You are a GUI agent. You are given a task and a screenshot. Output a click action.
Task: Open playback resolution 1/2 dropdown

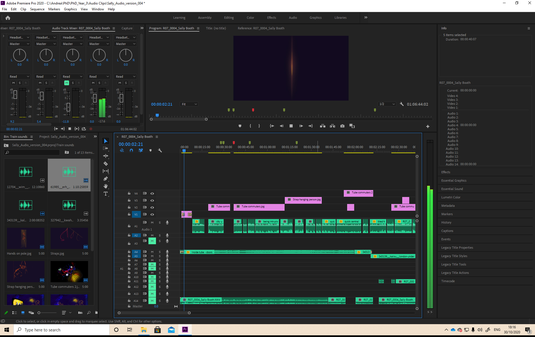[x=387, y=104]
